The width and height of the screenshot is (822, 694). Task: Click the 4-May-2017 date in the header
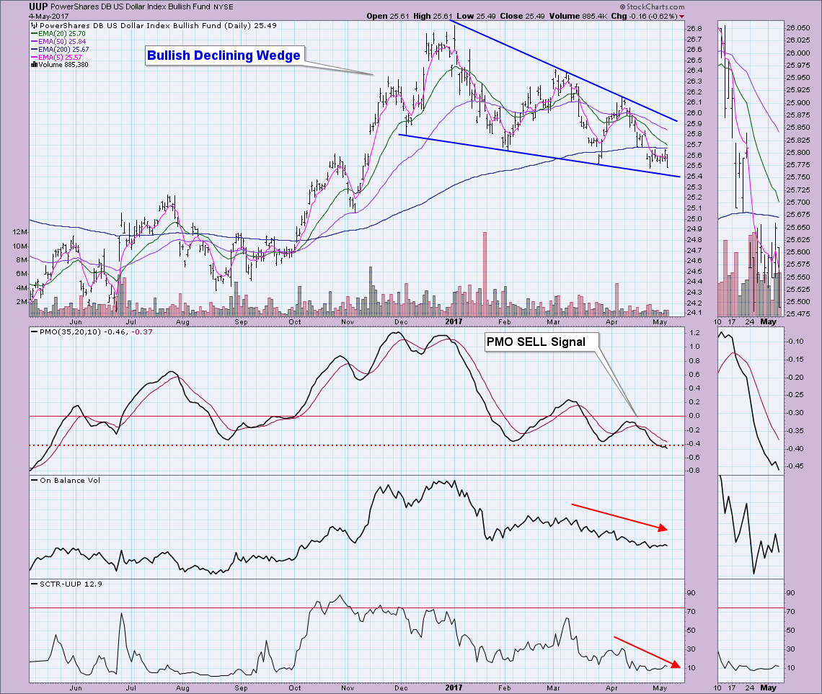pyautogui.click(x=24, y=16)
